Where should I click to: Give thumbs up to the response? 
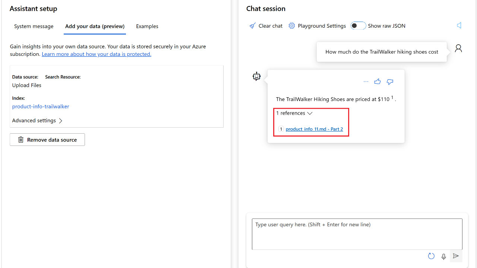pos(378,82)
